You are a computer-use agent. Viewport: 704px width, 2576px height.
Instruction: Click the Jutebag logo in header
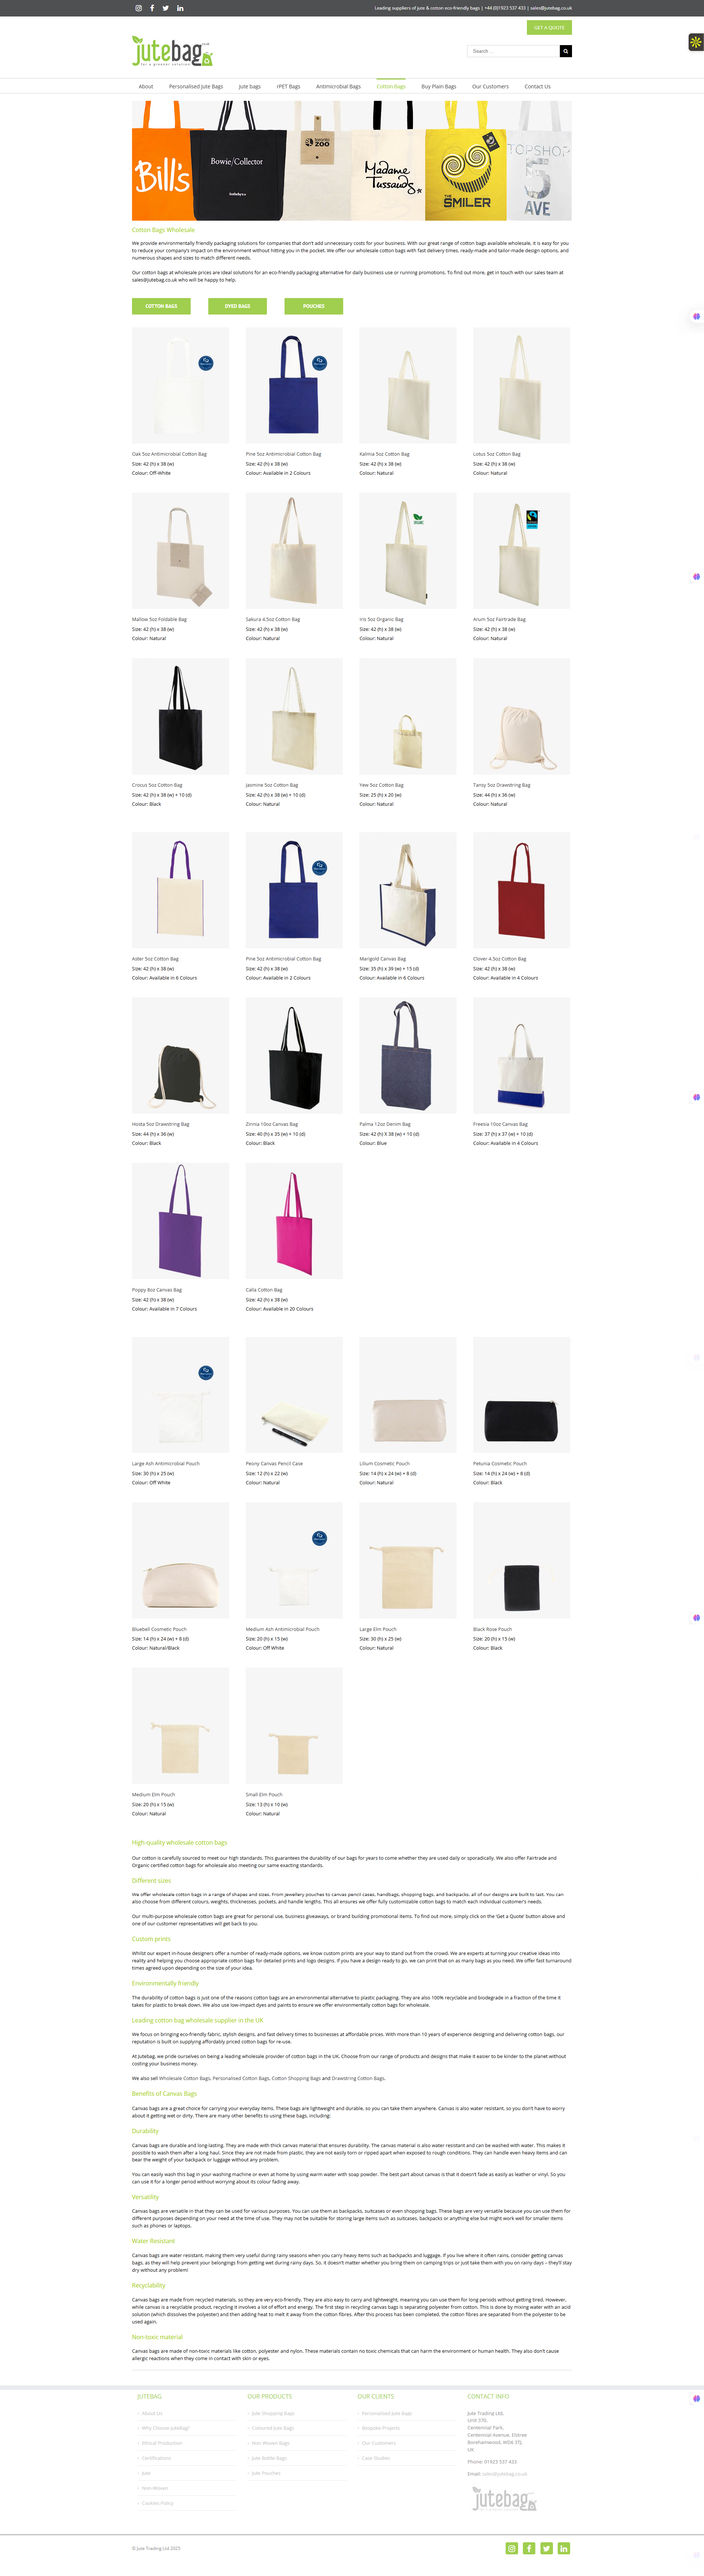pos(172,51)
